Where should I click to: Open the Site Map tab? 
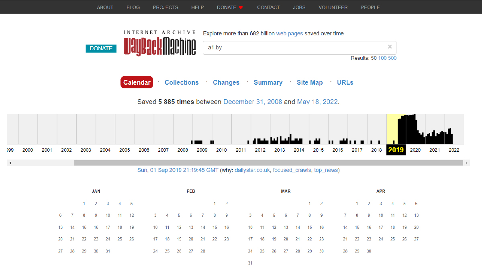pyautogui.click(x=310, y=82)
